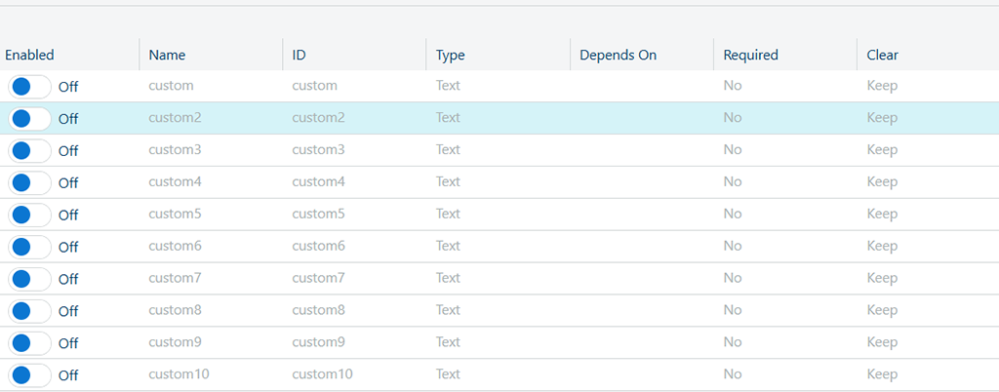Turn on the custom7 toggle
Screen dimensions: 999x392
point(29,279)
